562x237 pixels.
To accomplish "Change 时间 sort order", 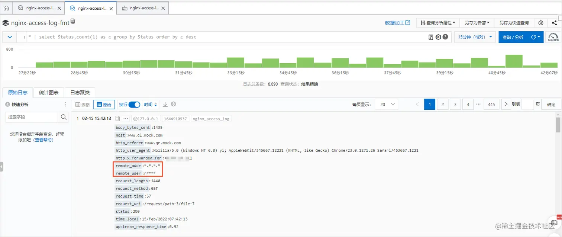I will (151, 105).
